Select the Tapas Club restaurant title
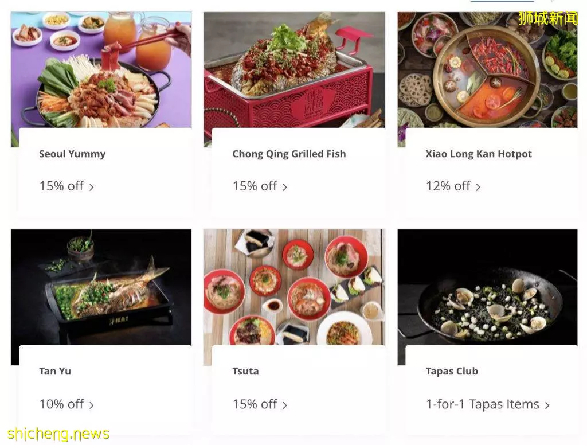Viewport: 587px width, 445px height. (x=452, y=371)
